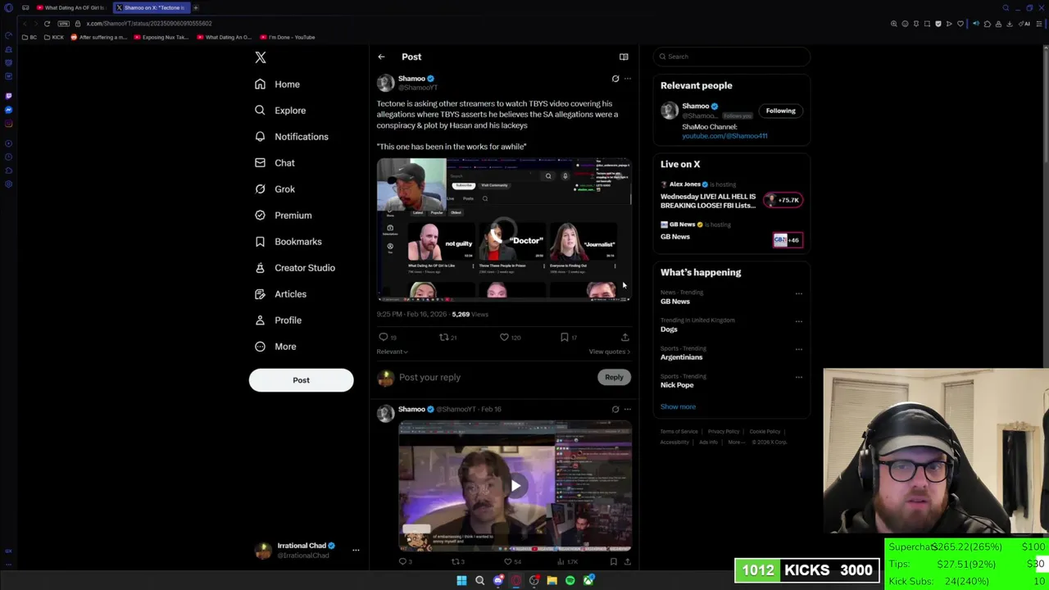Open "I'm Done - YouTube" bookmark
Image resolution: width=1049 pixels, height=590 pixels.
tap(287, 37)
